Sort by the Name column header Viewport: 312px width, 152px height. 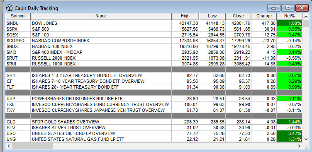(101, 16)
